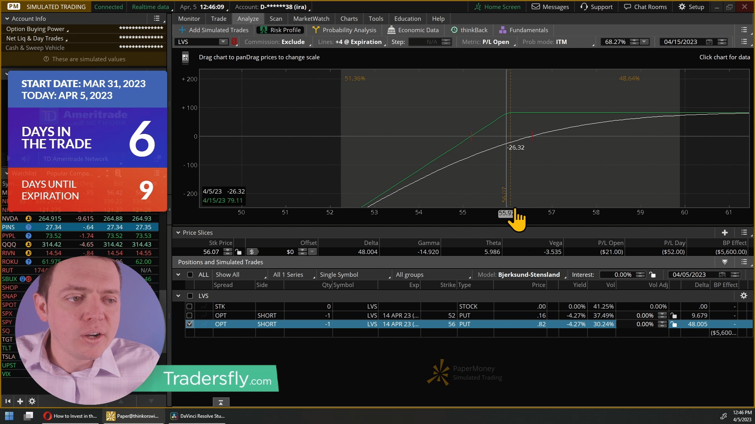This screenshot has width=755, height=424.
Task: Toggle the LVS group checkbox
Action: click(x=190, y=296)
